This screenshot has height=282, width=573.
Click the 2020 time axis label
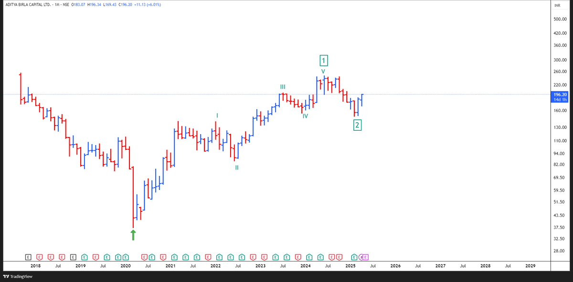[126, 265]
